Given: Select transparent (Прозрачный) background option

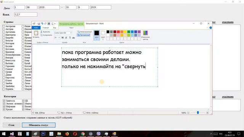Looking at the screenshot, I should click(x=83, y=35).
